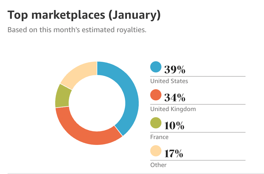Select the 10% value in the legend
Viewport: 264px width, 174px height.
pyautogui.click(x=174, y=126)
